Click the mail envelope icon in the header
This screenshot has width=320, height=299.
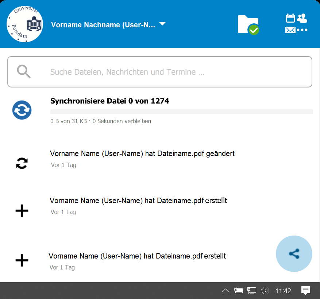pyautogui.click(x=290, y=30)
